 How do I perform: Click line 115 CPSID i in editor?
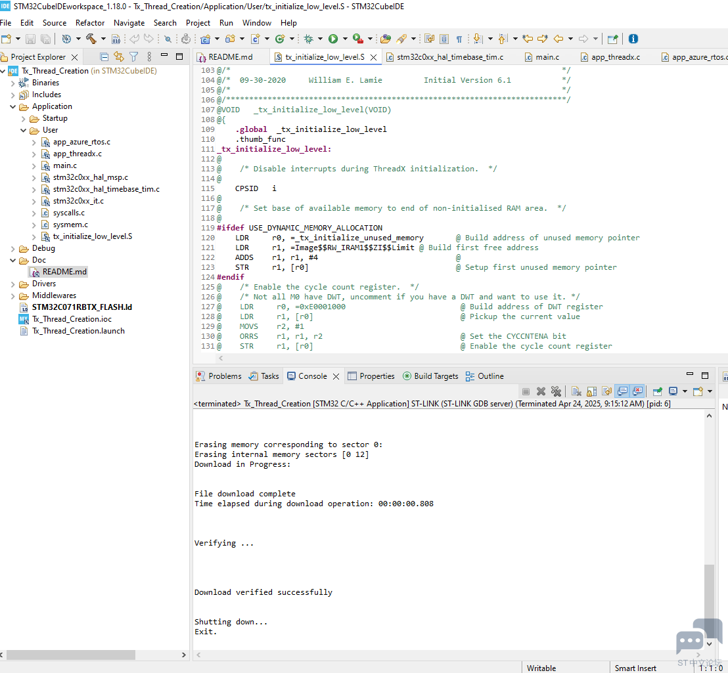[x=256, y=188]
